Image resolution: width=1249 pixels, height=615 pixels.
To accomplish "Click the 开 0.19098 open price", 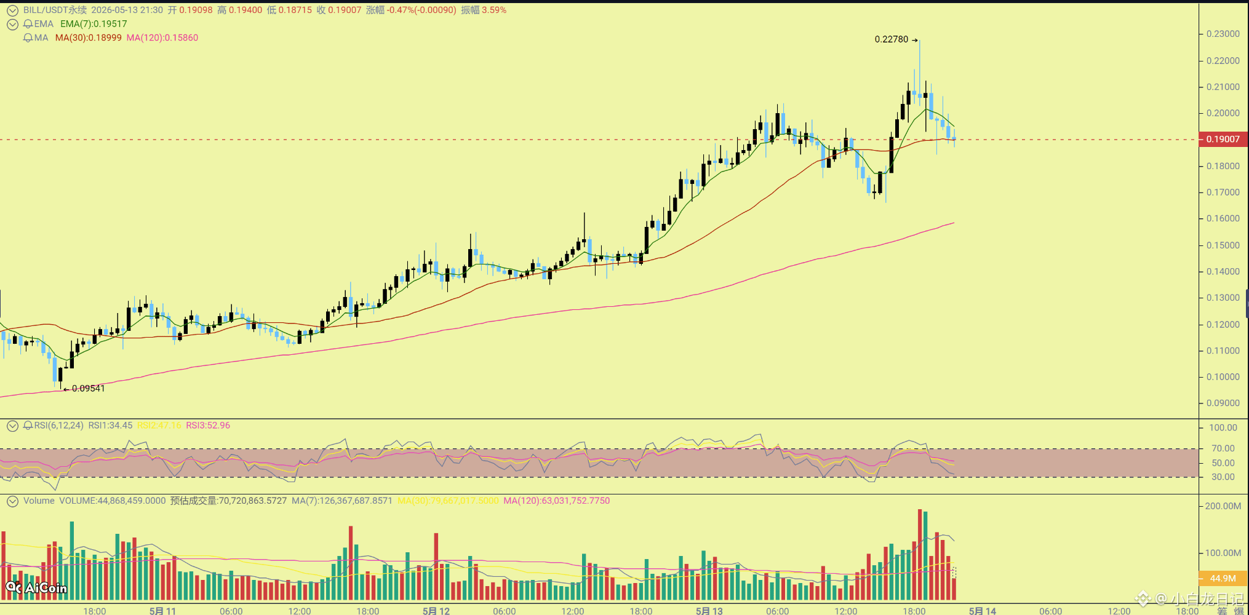I will 190,10.
